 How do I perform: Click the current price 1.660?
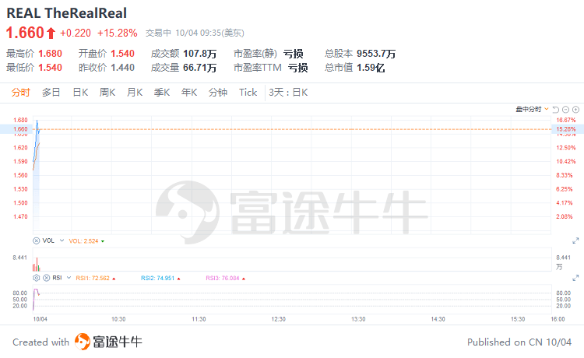(x=26, y=33)
